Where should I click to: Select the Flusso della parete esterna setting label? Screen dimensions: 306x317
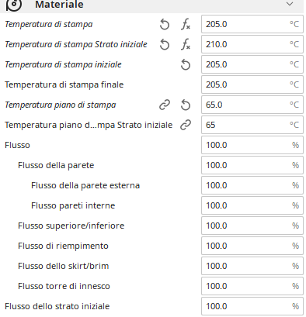pos(85,185)
